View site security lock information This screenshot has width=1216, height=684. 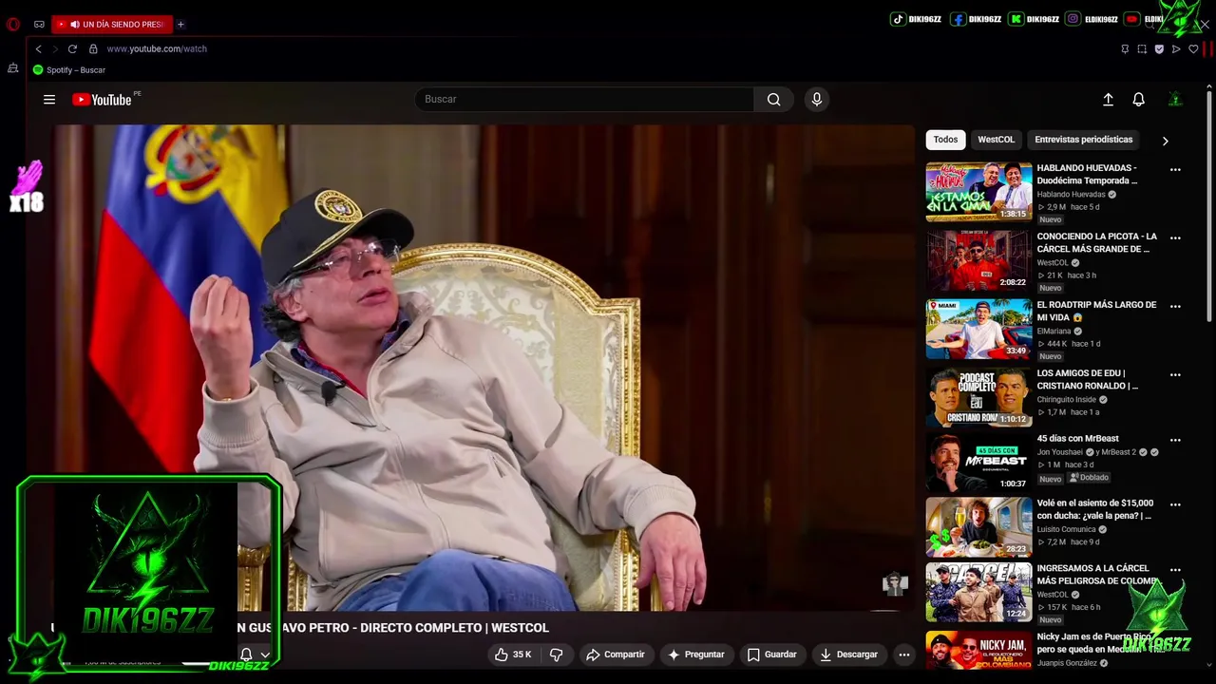tap(93, 48)
